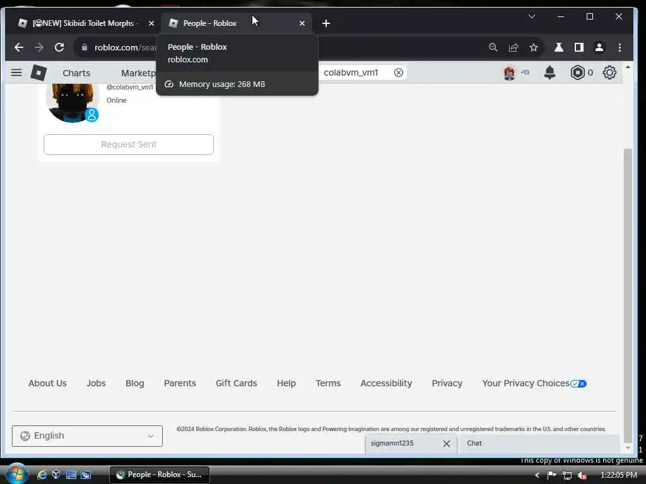
Task: Select the People - Roblox tab
Action: coord(237,23)
